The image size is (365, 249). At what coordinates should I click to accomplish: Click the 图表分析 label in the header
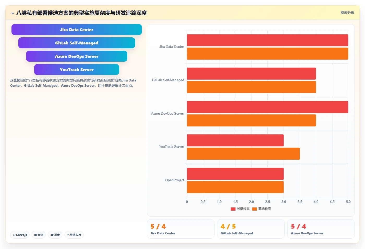coord(347,13)
